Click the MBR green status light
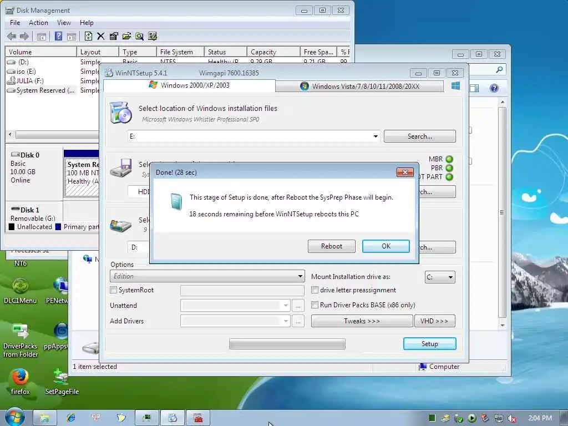This screenshot has width=568, height=426. [449, 159]
